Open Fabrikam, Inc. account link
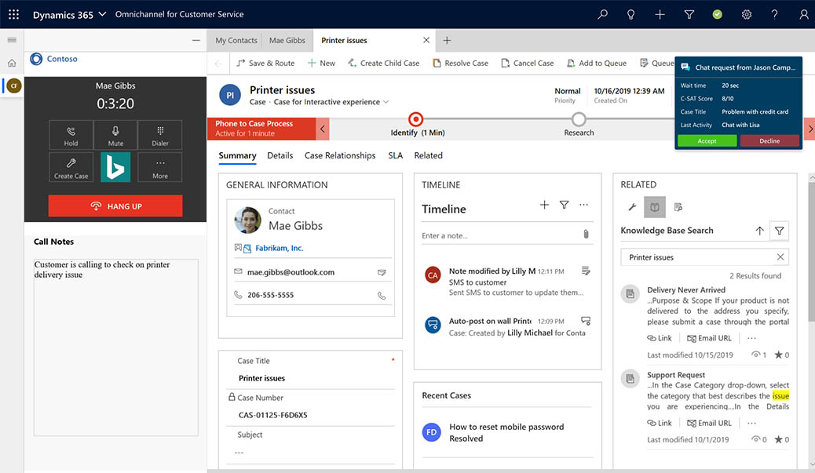This screenshot has height=473, width=815. (279, 248)
